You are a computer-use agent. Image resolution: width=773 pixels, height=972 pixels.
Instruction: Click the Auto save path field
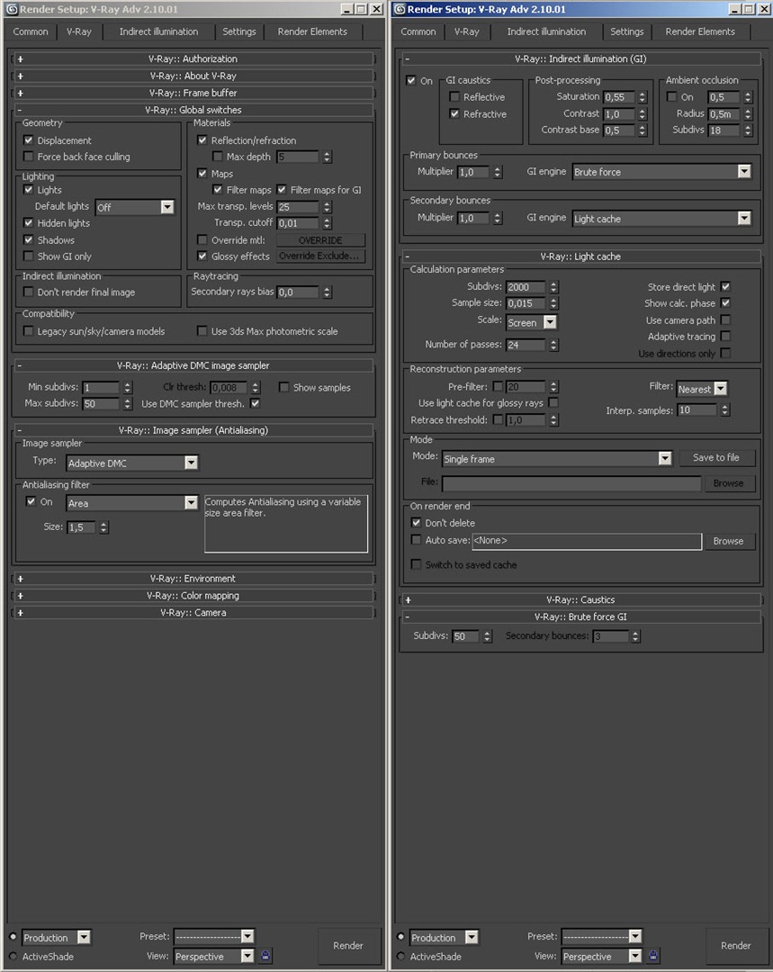pyautogui.click(x=587, y=541)
